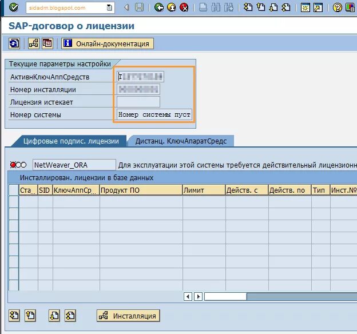Open the command field history dropdown
Viewport: 357px width, 334px height.
coord(109,8)
